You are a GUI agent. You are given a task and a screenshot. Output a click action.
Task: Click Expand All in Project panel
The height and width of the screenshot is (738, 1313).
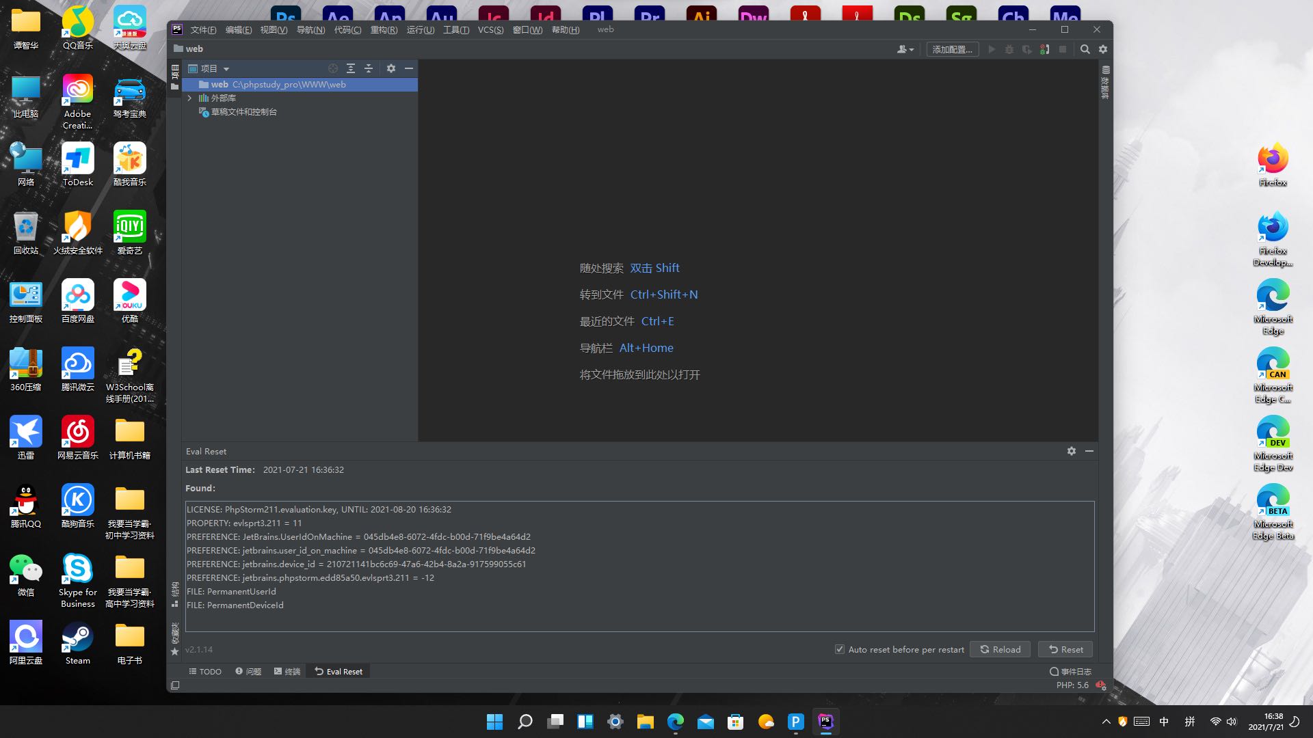(x=351, y=68)
